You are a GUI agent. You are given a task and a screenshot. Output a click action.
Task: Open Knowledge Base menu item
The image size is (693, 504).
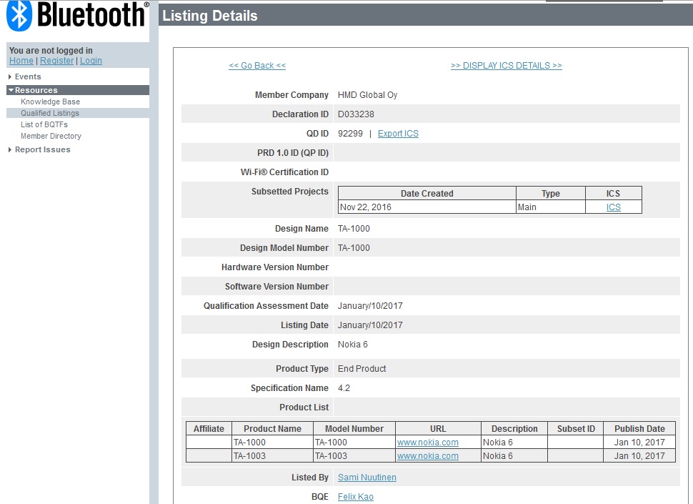pyautogui.click(x=51, y=102)
